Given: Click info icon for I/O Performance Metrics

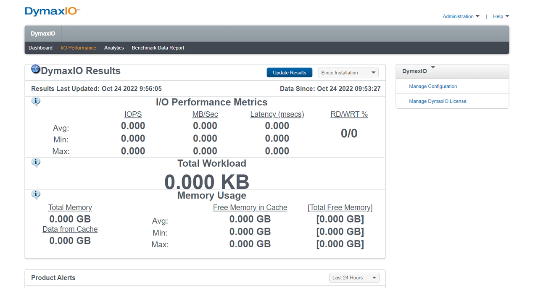Looking at the screenshot, I should tap(36, 101).
